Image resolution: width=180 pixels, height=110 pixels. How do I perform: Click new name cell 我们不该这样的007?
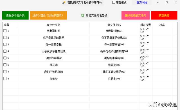point(114,72)
